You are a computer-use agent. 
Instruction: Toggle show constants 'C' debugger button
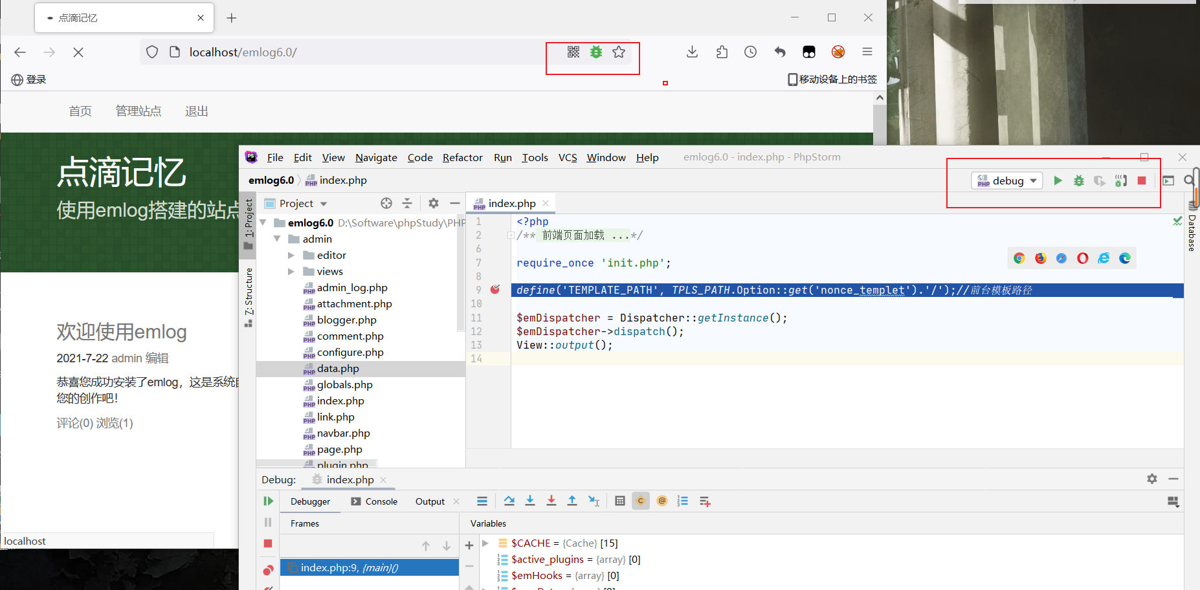(x=641, y=501)
